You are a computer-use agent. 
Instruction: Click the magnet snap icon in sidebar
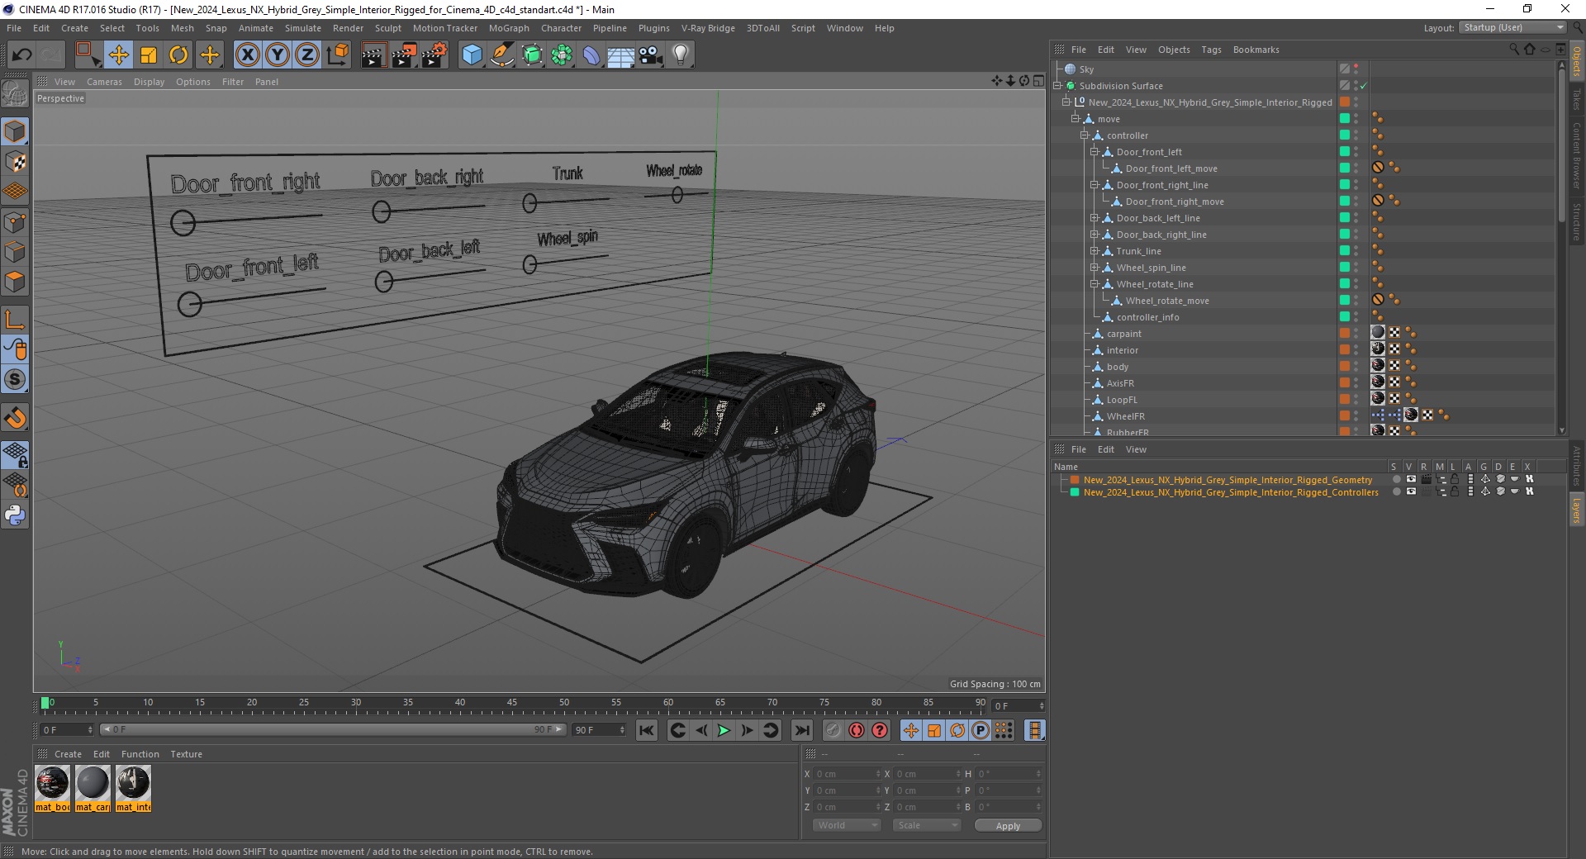15,418
